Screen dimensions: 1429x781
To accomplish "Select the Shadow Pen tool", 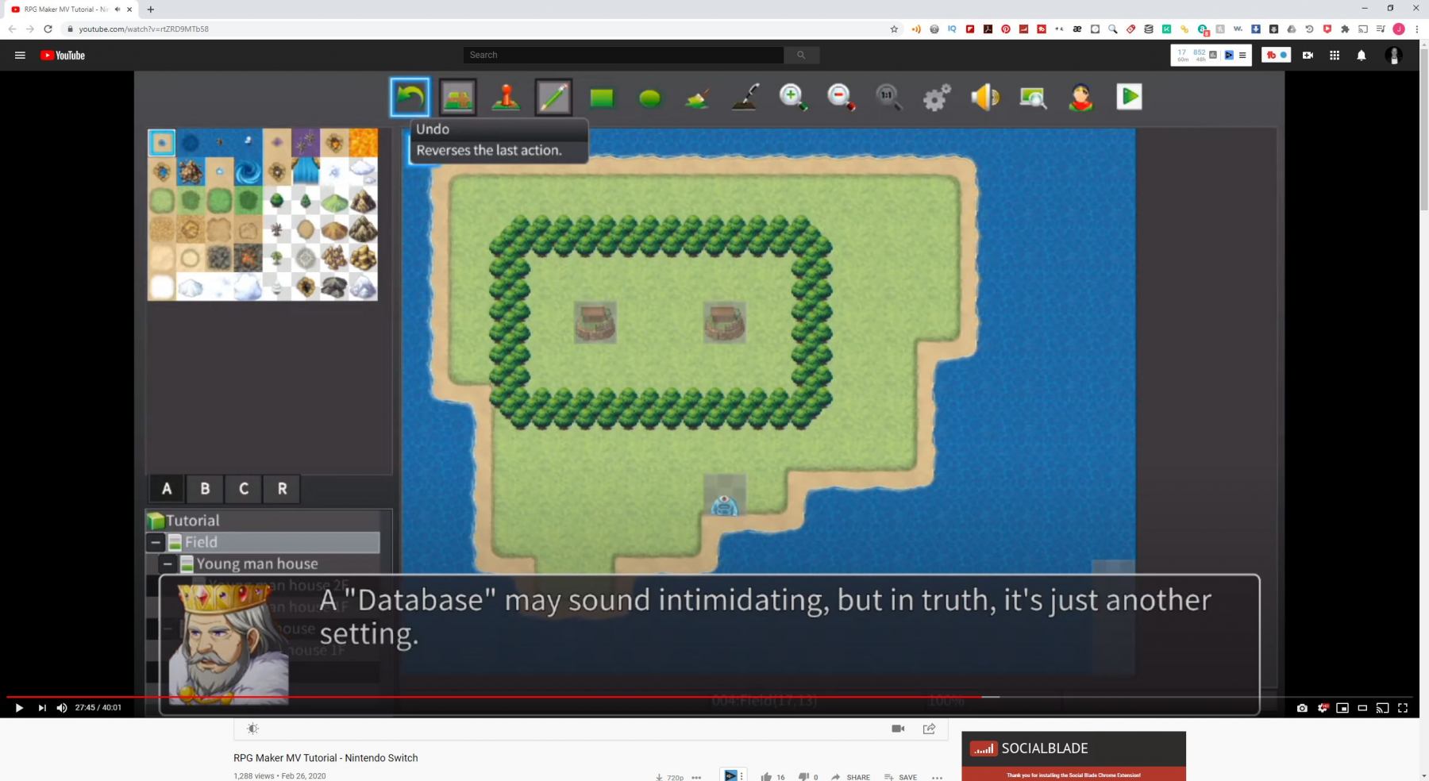I will [745, 97].
